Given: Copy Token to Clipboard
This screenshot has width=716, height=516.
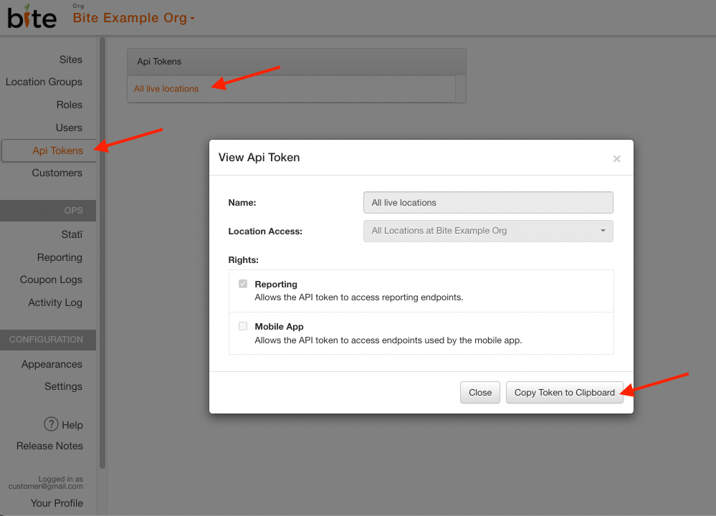Looking at the screenshot, I should [564, 393].
